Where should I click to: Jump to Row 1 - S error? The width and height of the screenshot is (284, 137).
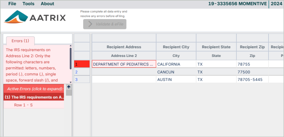tap(23, 105)
